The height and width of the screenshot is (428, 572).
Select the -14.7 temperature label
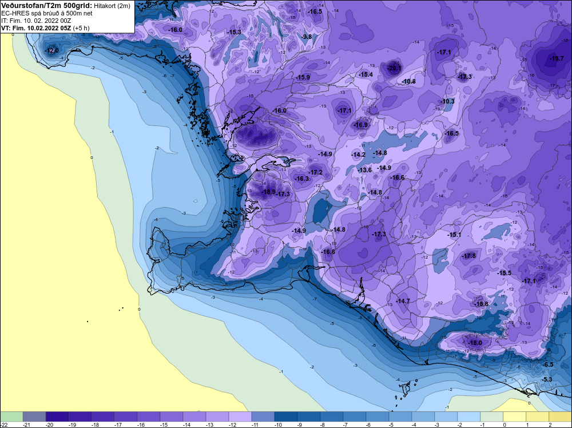[x=403, y=301]
